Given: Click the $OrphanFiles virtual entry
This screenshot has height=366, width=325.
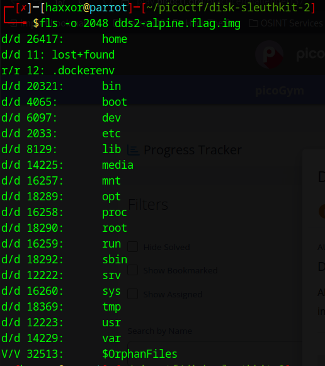Looking at the screenshot, I should [89, 354].
